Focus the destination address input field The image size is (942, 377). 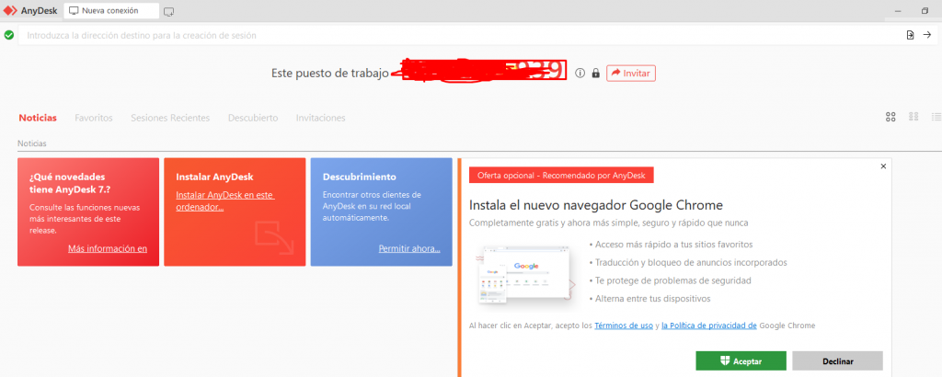coord(460,35)
